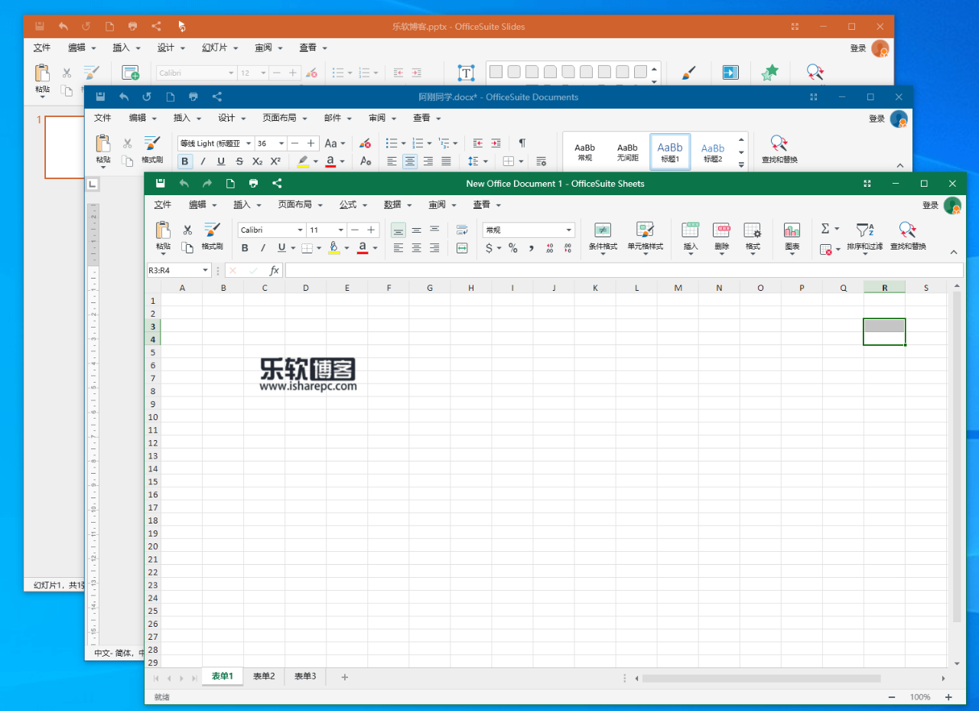Insert a Chart (图表) in Sheets
This screenshot has width=979, height=711.
(x=792, y=237)
